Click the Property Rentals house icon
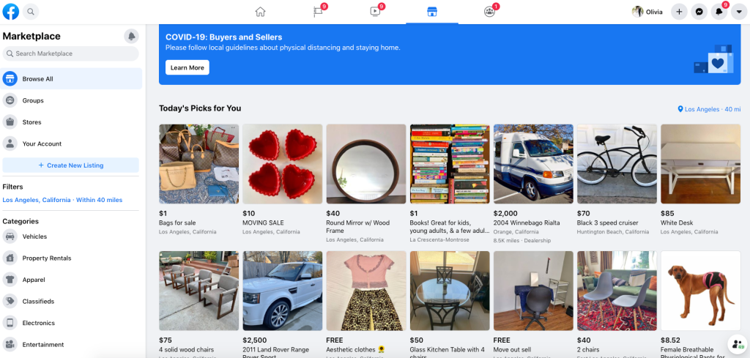Viewport: 750px width, 358px height. point(10,258)
